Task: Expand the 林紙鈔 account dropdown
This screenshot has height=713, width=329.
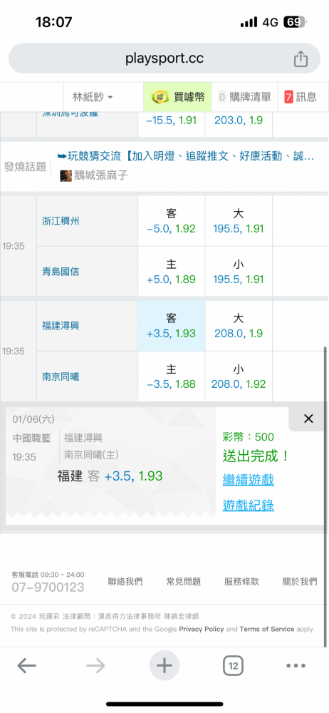Action: [93, 97]
